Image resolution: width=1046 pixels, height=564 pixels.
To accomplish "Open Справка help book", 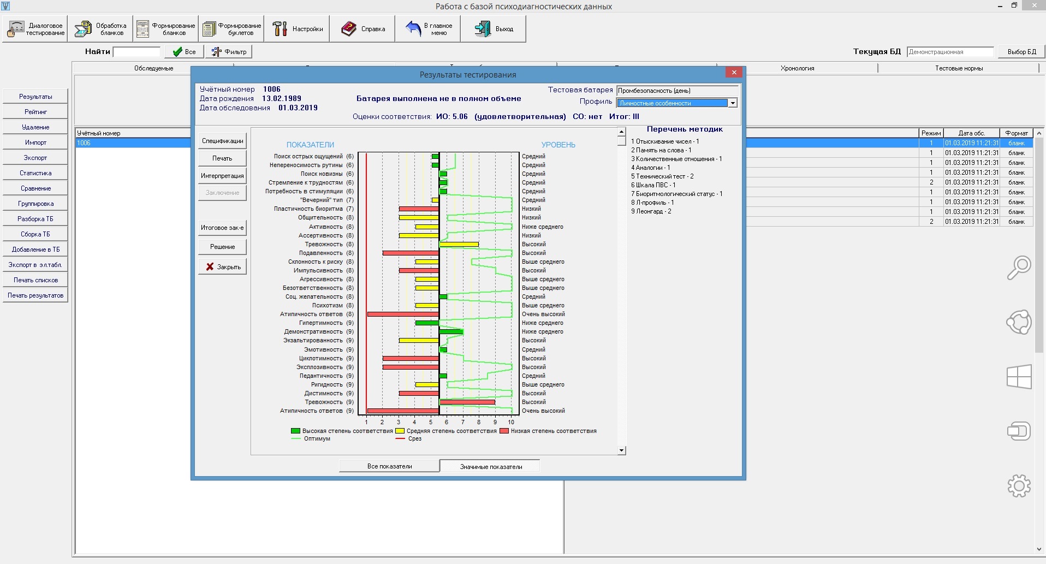I will 363,29.
